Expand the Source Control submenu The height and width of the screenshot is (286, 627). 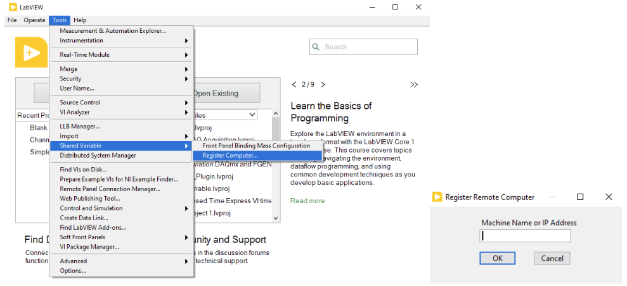[120, 103]
